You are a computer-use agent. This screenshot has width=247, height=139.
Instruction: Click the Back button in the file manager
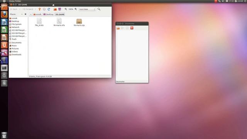14,9
